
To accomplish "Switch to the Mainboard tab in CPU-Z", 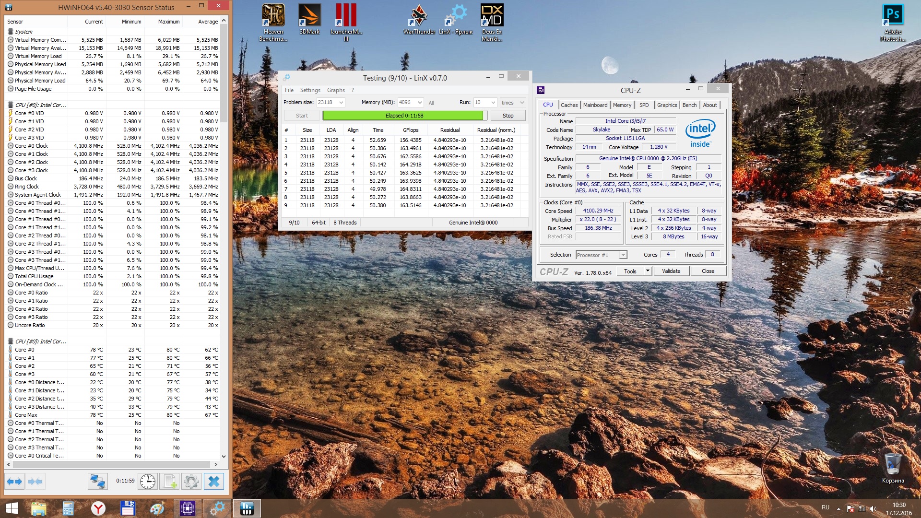I will click(595, 105).
